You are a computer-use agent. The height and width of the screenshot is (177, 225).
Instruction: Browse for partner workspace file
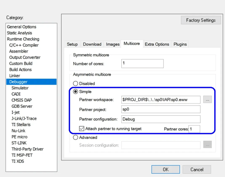point(207,100)
